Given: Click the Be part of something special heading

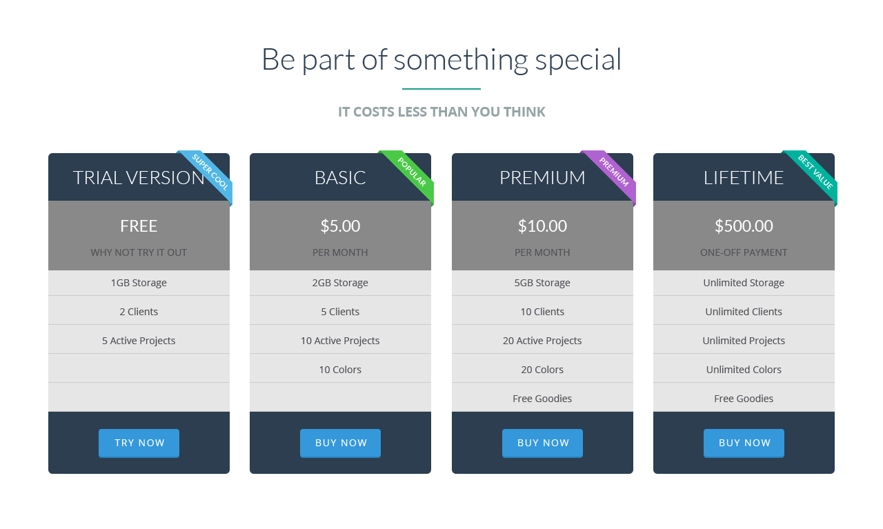Looking at the screenshot, I should click(x=441, y=60).
